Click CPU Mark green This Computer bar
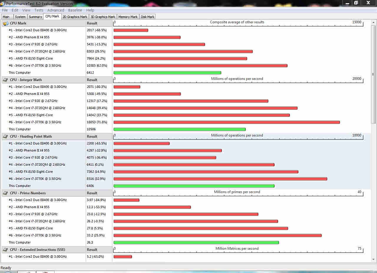377x273 pixels. click(x=167, y=73)
